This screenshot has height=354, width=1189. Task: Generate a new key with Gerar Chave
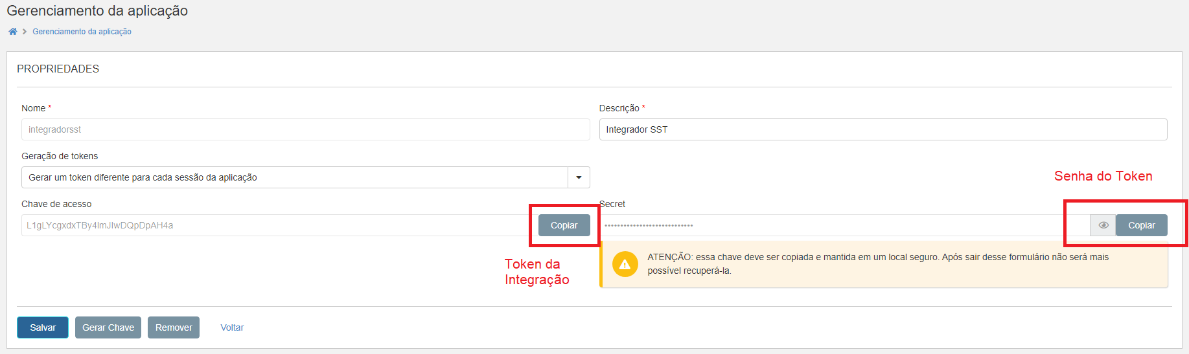point(108,327)
